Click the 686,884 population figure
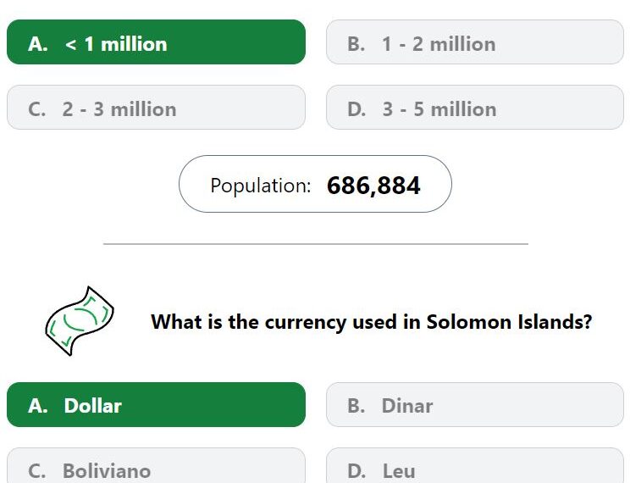Viewport: 630px width, 483px height. [373, 186]
